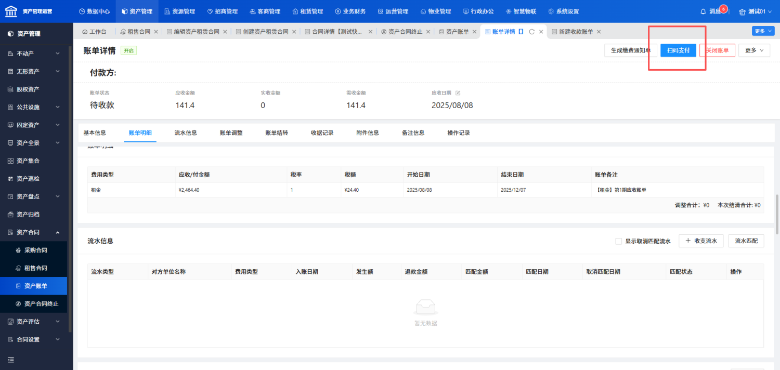
Task: Switch to the 账单调整 section tab
Action: click(x=231, y=133)
